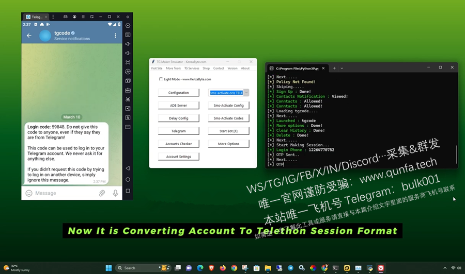
Task: Select the Telegram tab in emulator
Action: tap(35, 17)
